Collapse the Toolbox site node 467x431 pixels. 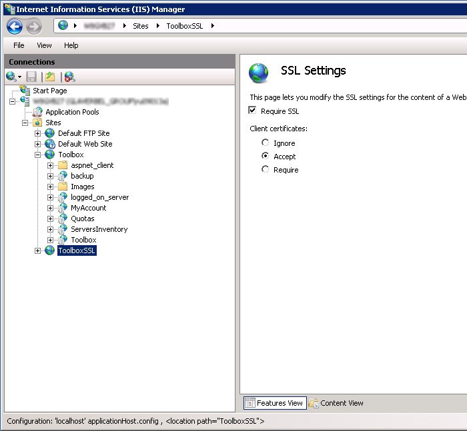tap(38, 155)
